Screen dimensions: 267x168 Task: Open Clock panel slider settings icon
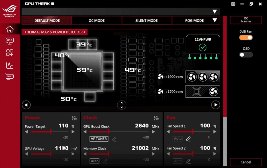(156, 118)
